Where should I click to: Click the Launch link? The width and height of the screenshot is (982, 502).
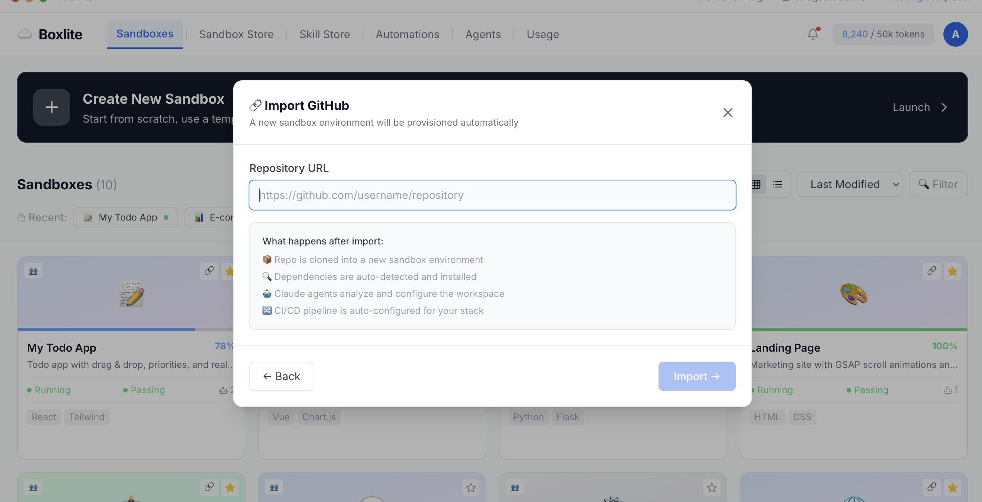(x=911, y=107)
